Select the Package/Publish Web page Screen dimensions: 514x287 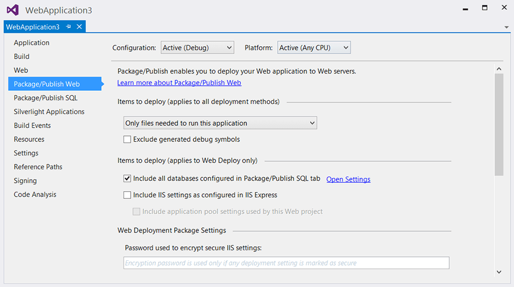(54, 84)
